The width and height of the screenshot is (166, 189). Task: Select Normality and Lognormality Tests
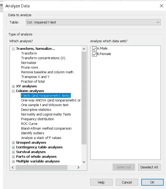pyautogui.click(x=46, y=114)
